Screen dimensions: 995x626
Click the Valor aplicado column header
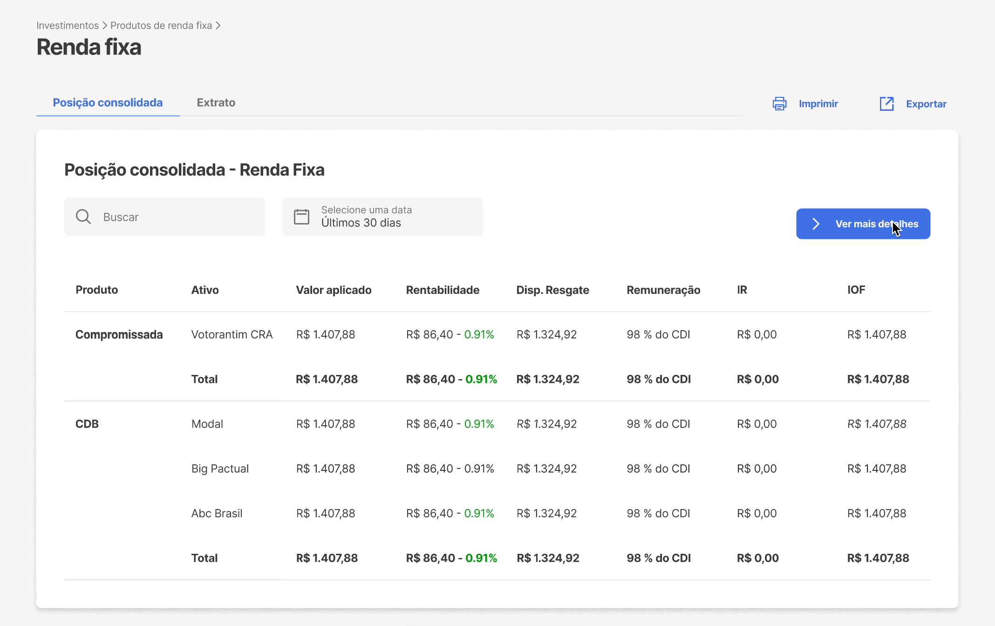click(x=334, y=290)
